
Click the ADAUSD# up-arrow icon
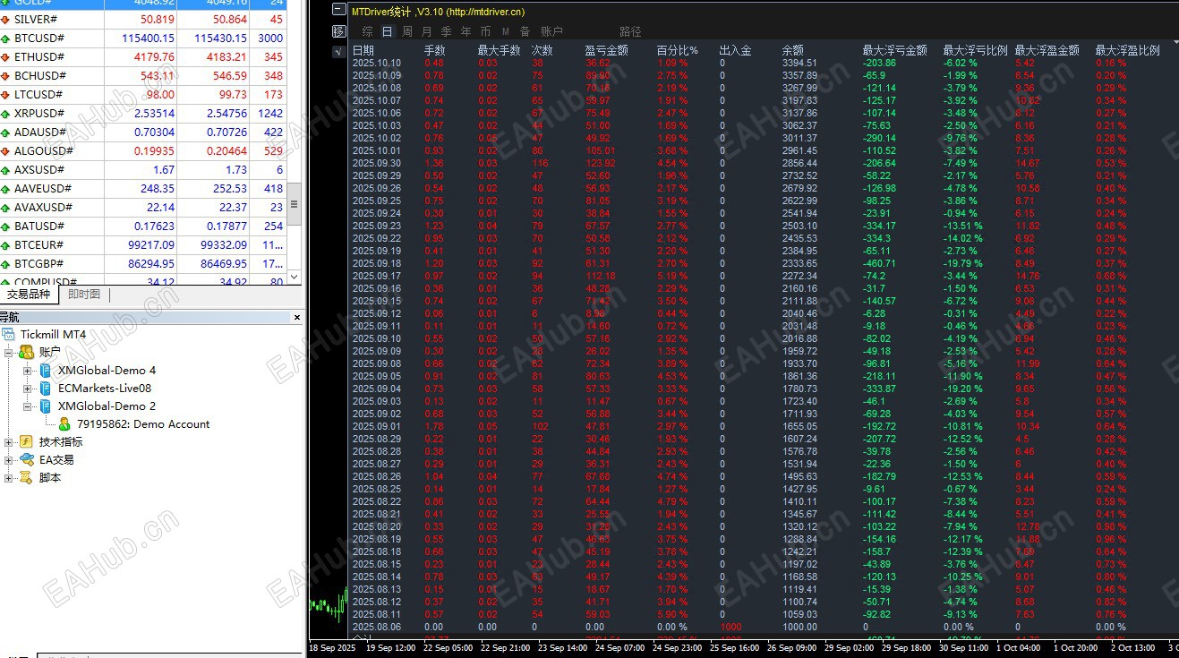pyautogui.click(x=6, y=132)
